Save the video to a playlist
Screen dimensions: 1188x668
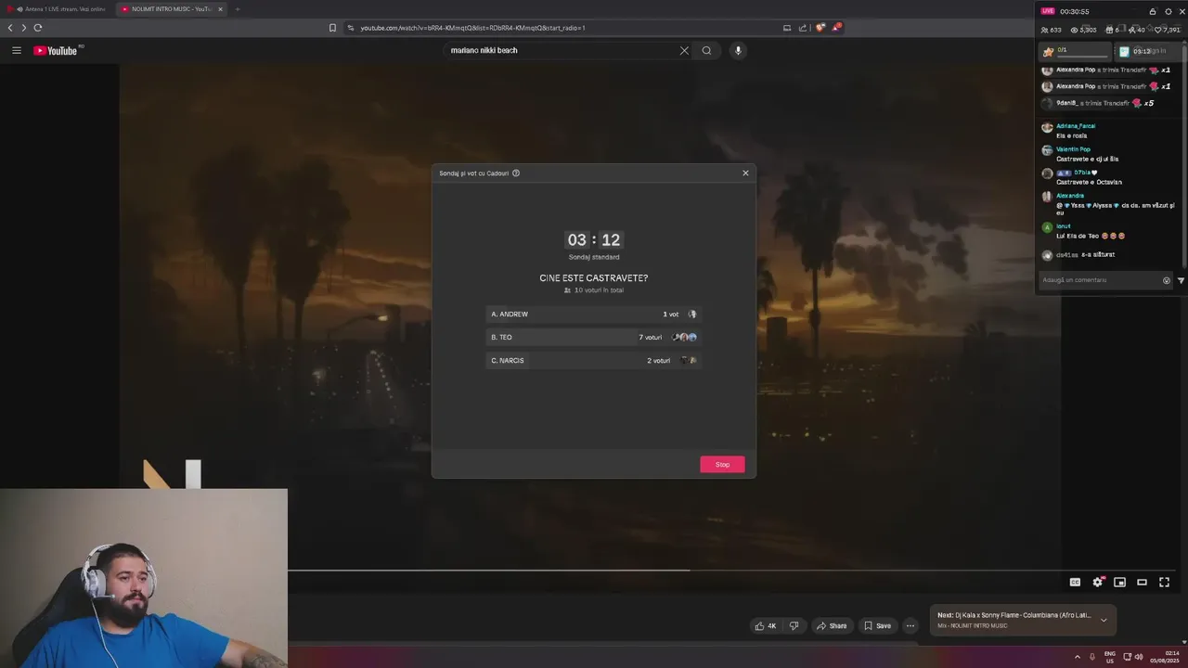click(x=877, y=625)
